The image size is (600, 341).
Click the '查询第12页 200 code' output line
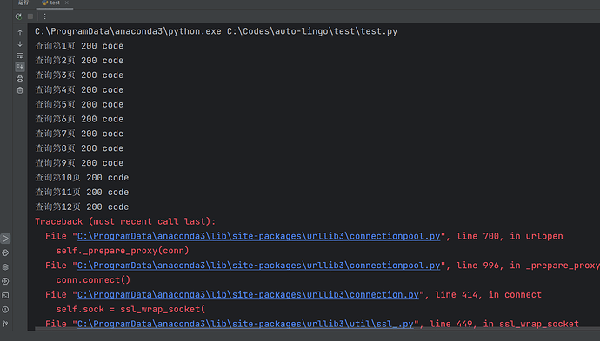(82, 207)
